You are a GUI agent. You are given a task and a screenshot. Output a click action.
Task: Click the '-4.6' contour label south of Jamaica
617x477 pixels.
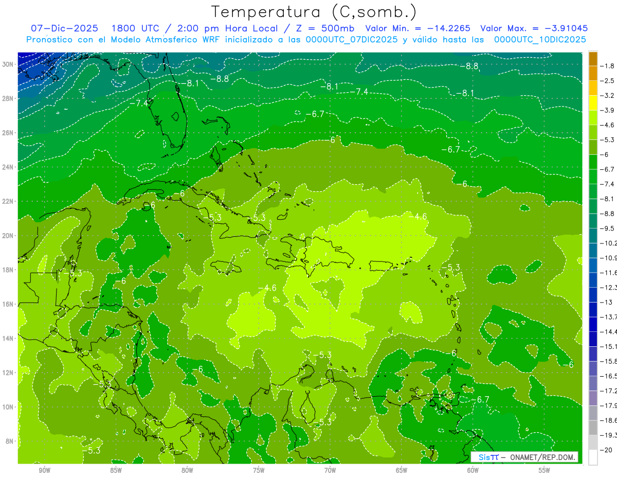coord(267,288)
